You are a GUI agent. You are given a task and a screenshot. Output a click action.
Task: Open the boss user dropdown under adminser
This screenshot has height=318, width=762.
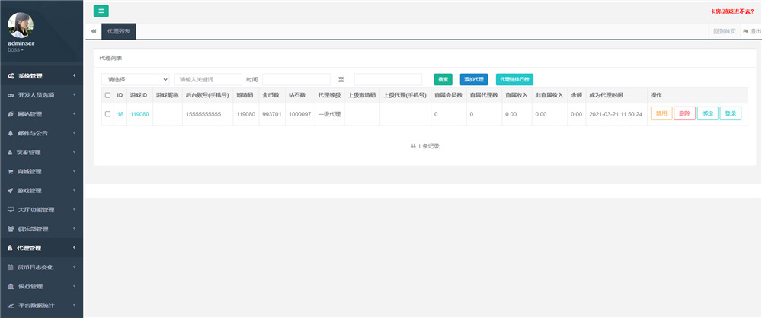click(15, 50)
